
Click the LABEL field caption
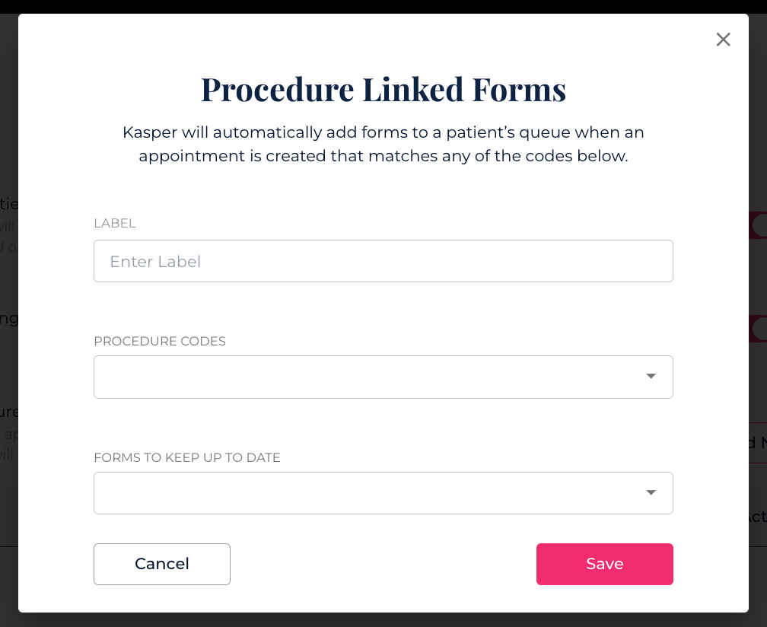click(x=114, y=223)
